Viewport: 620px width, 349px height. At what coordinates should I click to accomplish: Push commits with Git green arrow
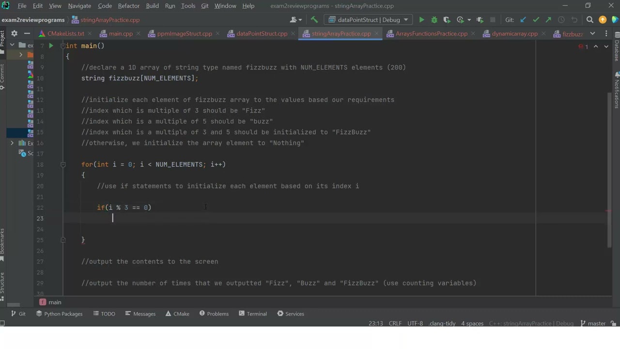[x=548, y=20]
